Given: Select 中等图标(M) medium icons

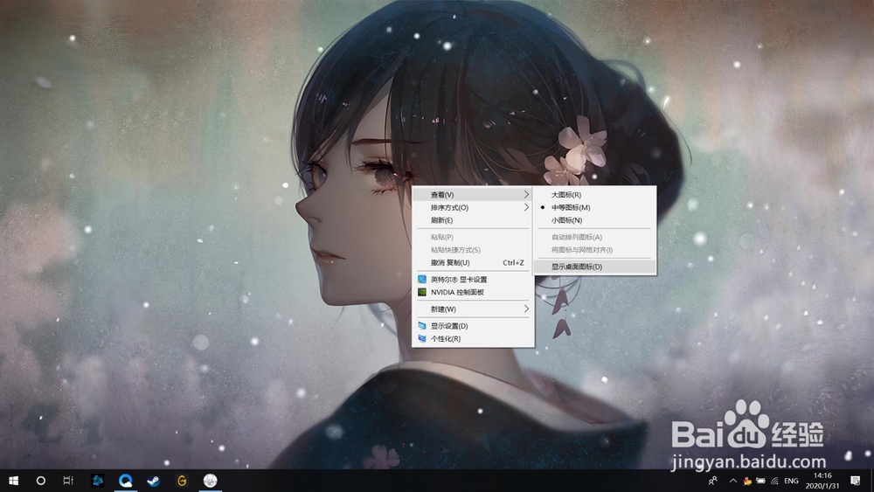Looking at the screenshot, I should [x=595, y=207].
